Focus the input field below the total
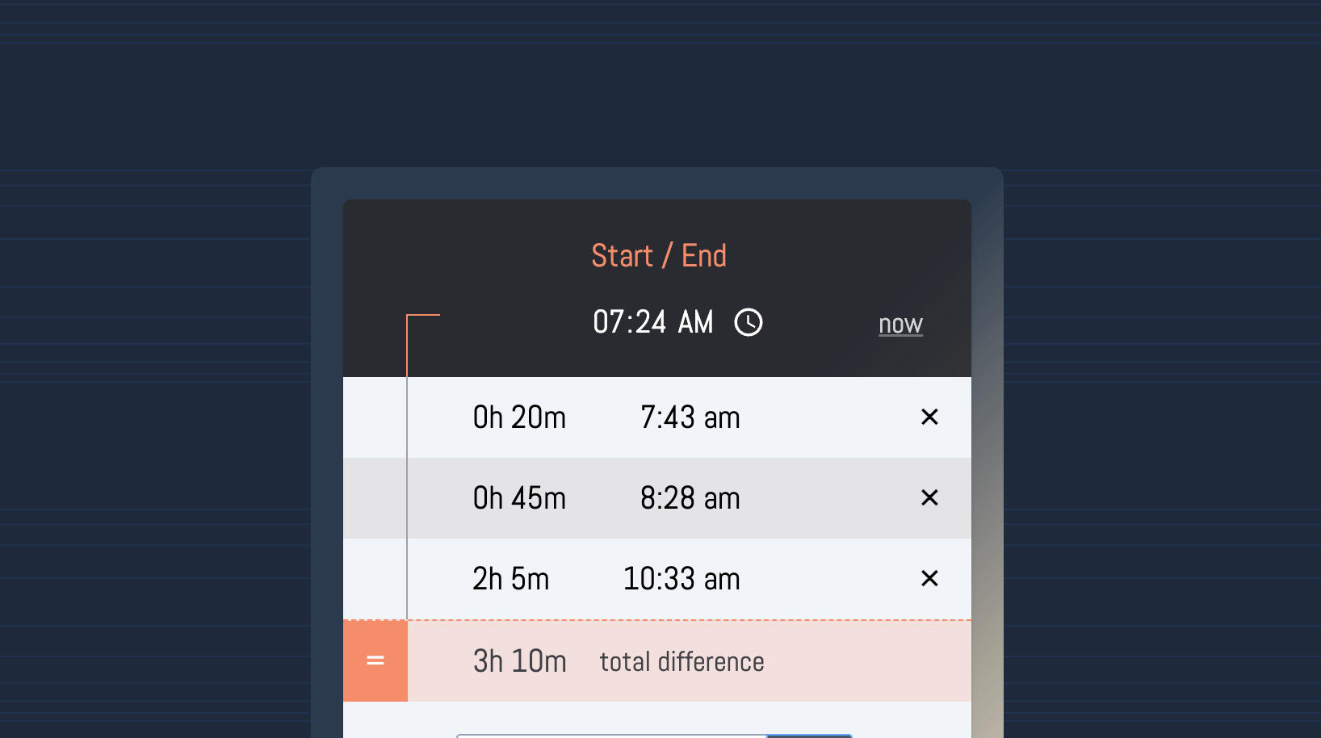Viewport: 1321px width, 738px height. coord(610,736)
